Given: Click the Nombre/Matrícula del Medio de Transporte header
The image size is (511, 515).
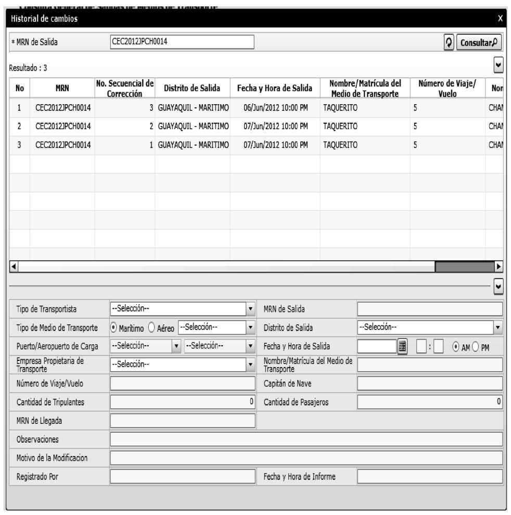Looking at the screenshot, I should tap(365, 88).
